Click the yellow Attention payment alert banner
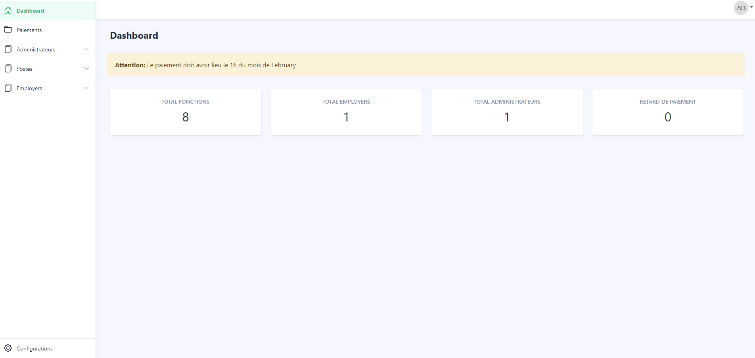Viewport: 755px width, 358px height. (x=426, y=65)
